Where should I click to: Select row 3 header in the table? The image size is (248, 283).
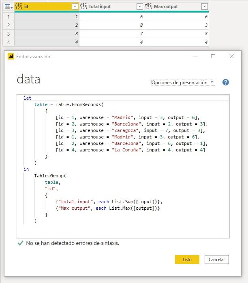pos(8,34)
